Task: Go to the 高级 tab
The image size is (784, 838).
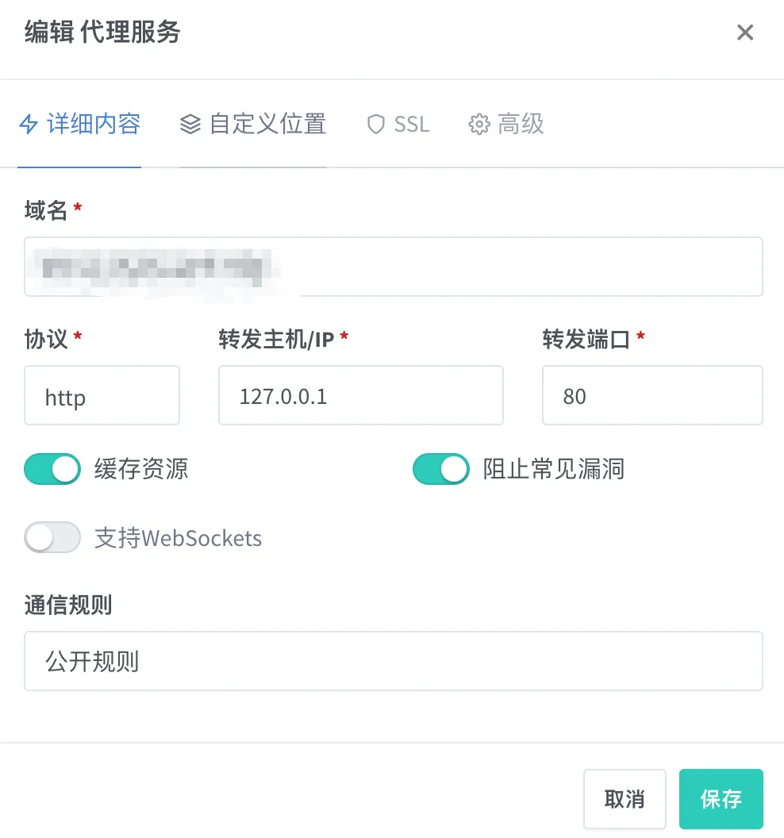Action: [x=521, y=125]
